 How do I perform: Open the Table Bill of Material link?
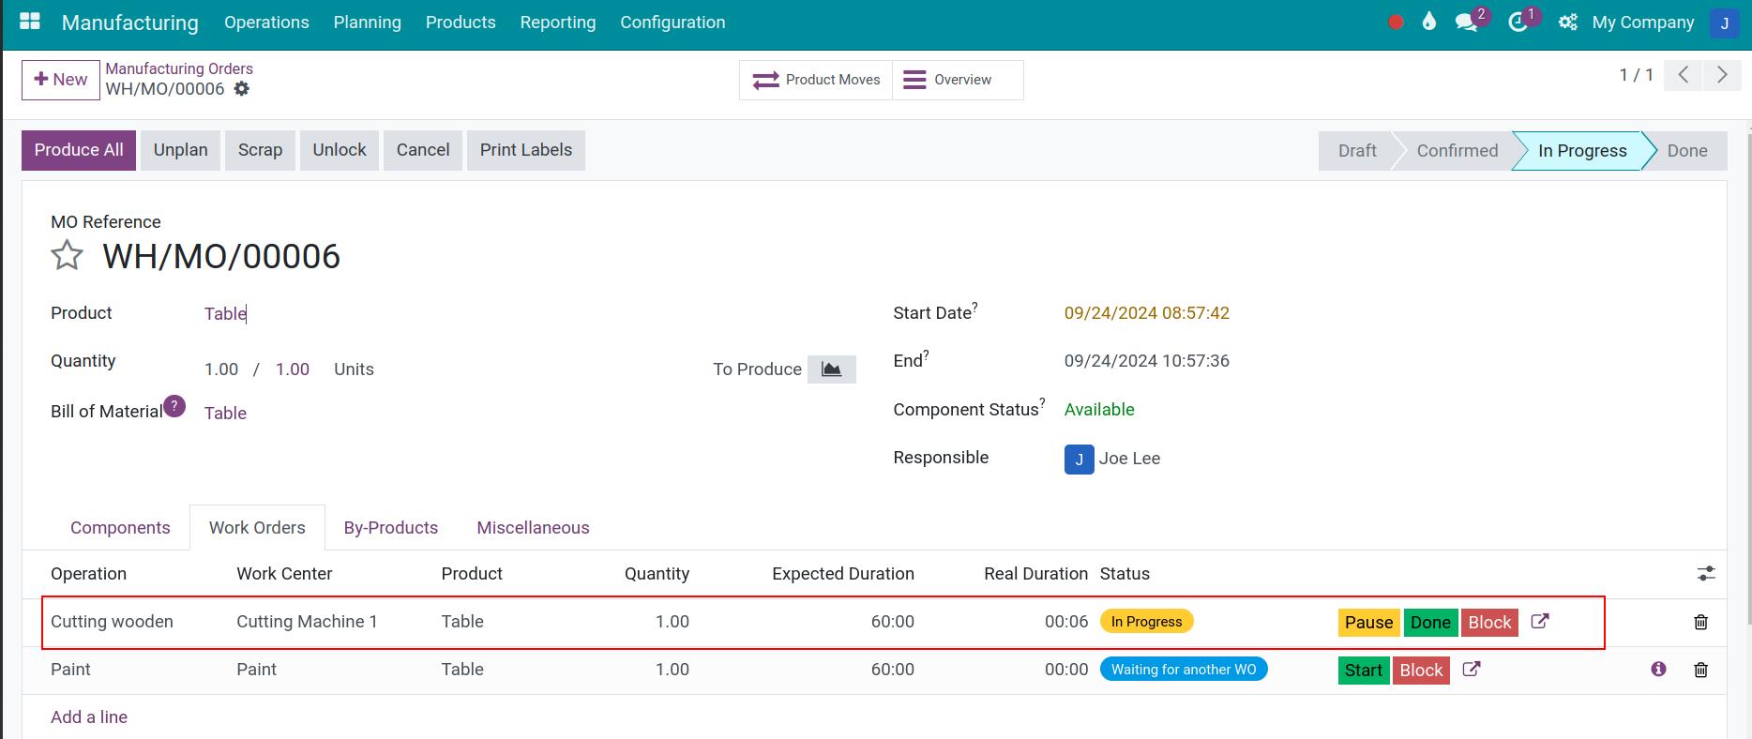225,413
